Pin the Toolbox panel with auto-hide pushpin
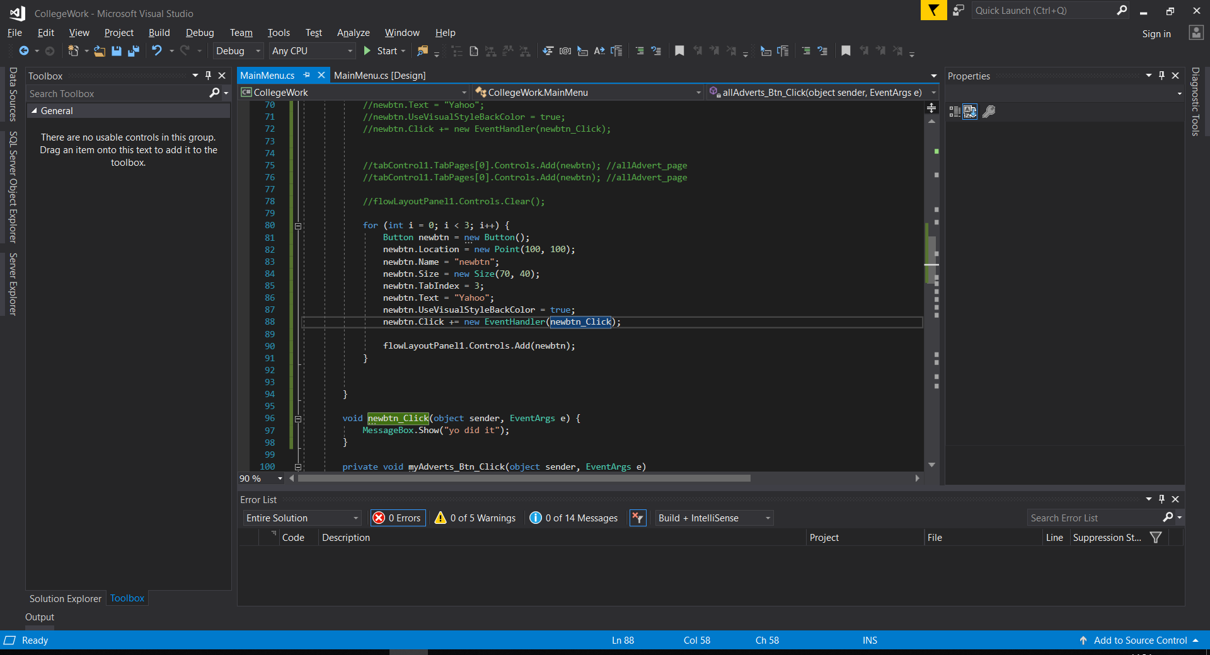The height and width of the screenshot is (655, 1210). (x=208, y=76)
